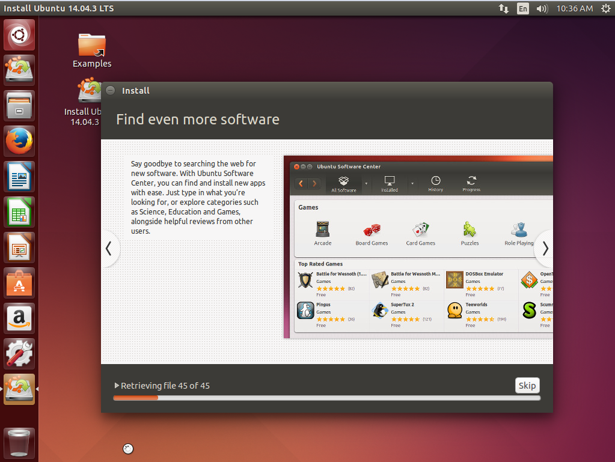615x462 pixels.
Task: Open the Files manager in the launcher
Action: 19,106
